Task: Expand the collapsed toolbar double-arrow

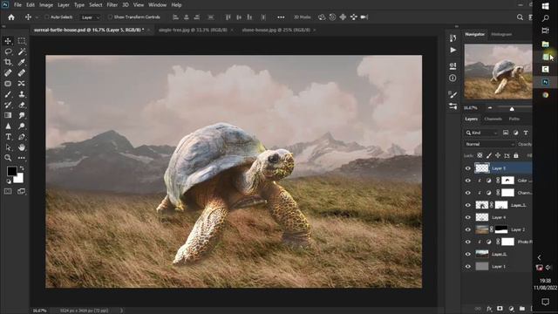Action: coord(3,26)
